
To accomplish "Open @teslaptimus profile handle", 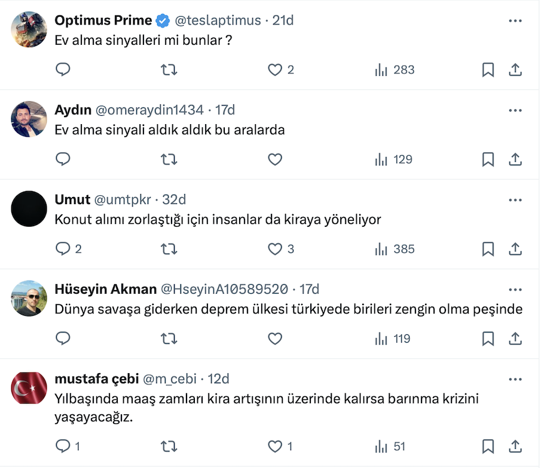I will coord(218,20).
